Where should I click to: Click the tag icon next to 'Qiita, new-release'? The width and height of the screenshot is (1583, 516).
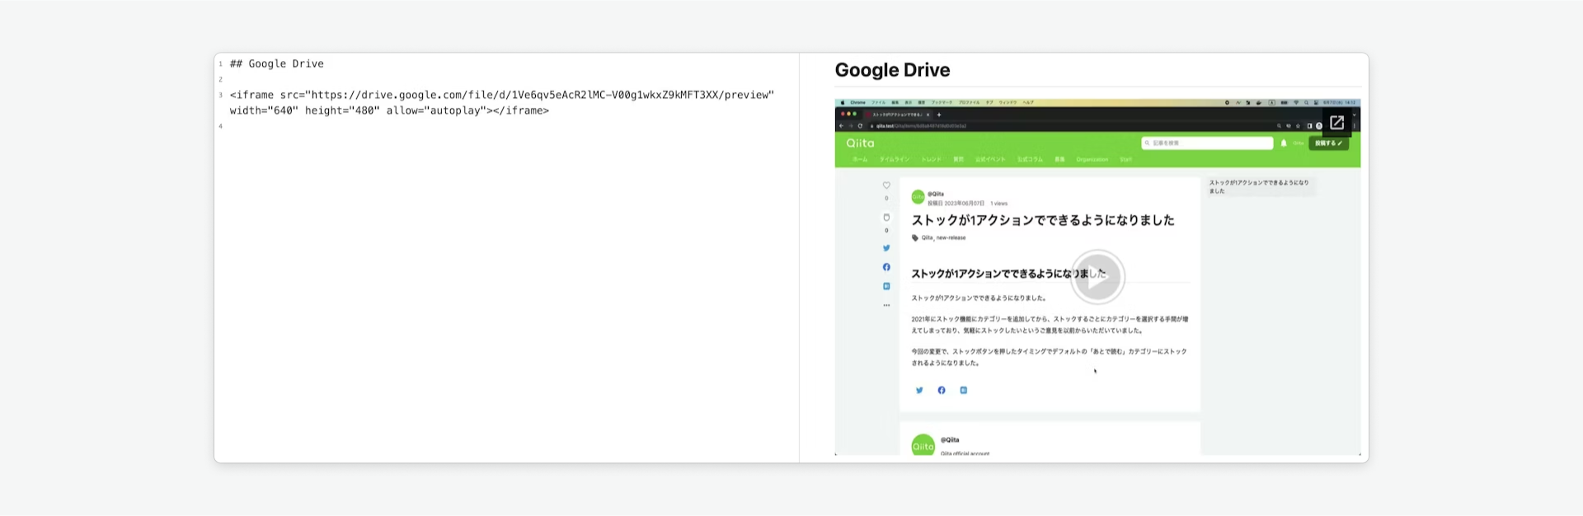pos(915,237)
